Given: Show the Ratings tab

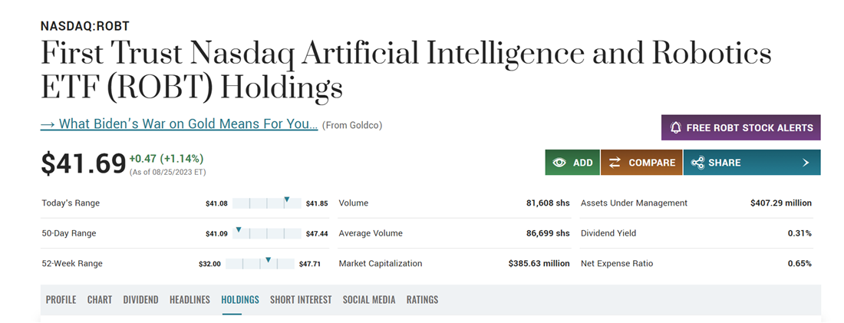Looking at the screenshot, I should click(422, 300).
